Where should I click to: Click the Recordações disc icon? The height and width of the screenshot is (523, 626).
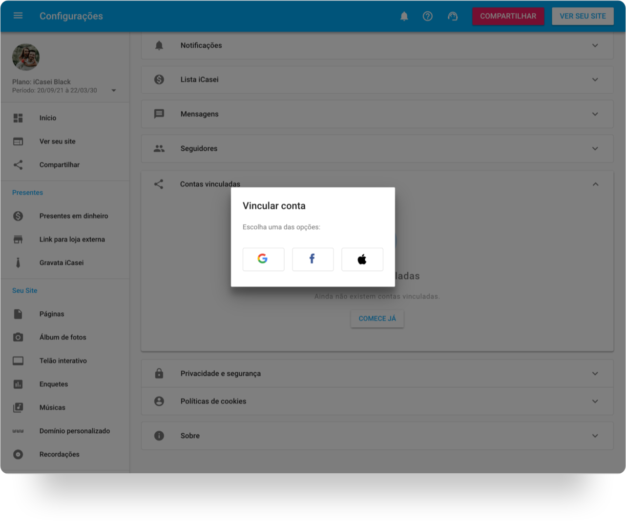point(18,455)
